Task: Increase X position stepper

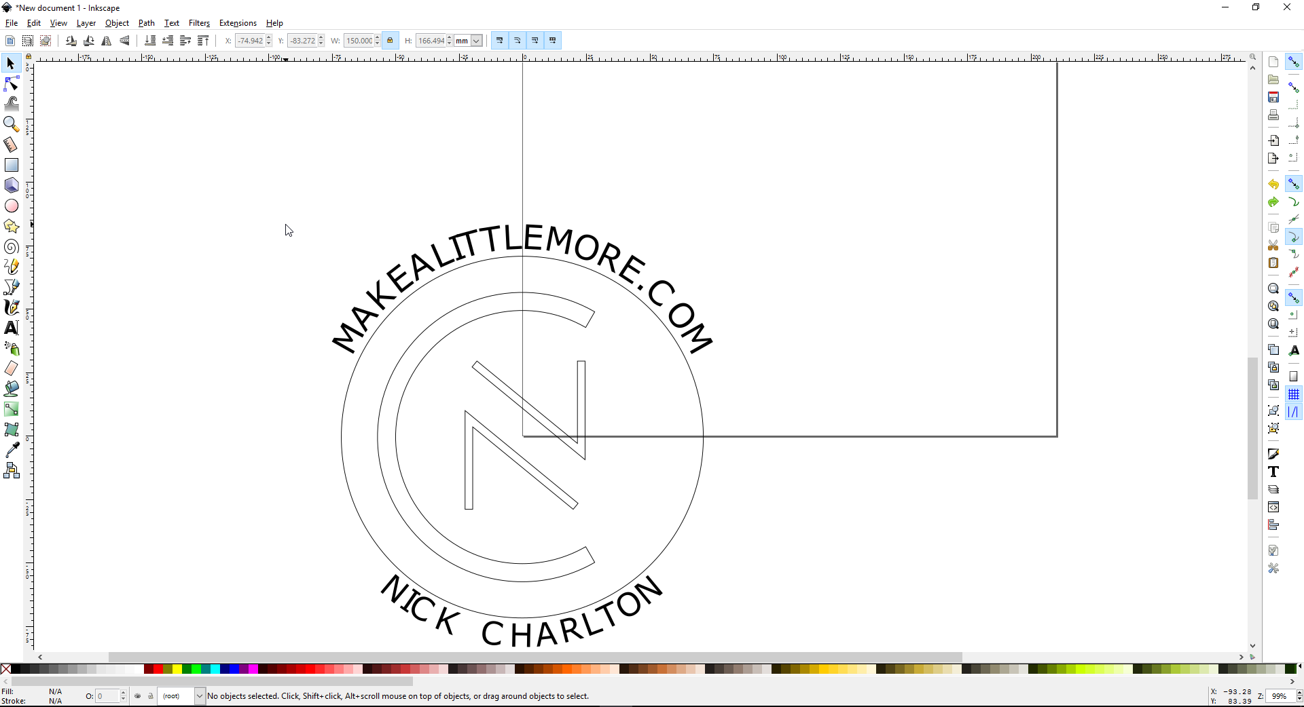Action: pyautogui.click(x=269, y=38)
